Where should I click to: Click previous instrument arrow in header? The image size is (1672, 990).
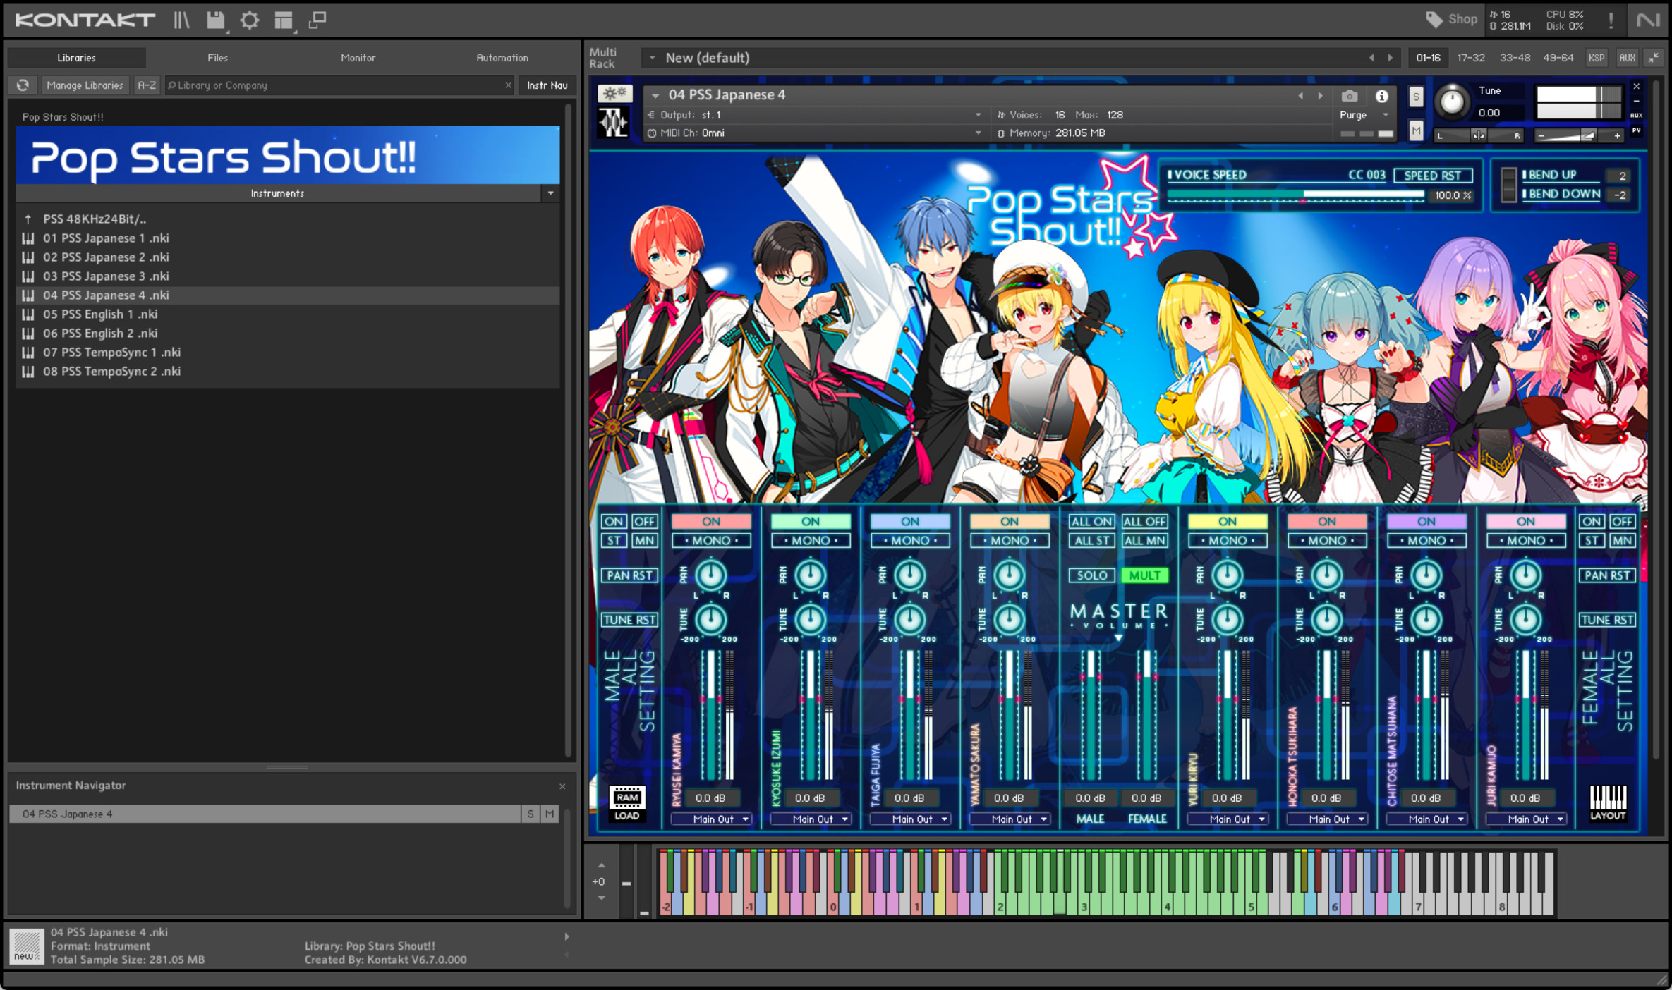coord(1301,95)
